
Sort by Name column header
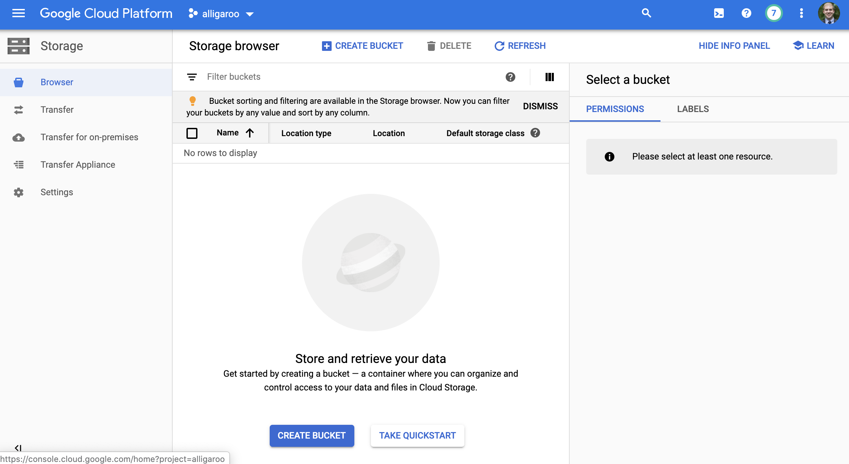pyautogui.click(x=228, y=133)
